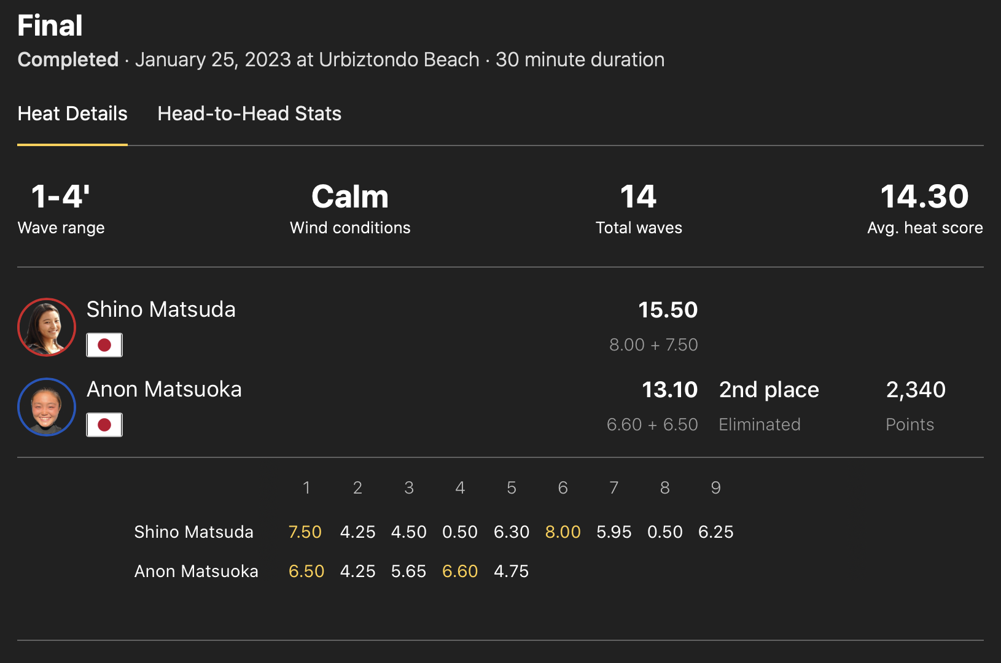Screen dimensions: 1001x663
Task: Click Anon Matsuoka's 13.10 heat total
Action: 669,390
